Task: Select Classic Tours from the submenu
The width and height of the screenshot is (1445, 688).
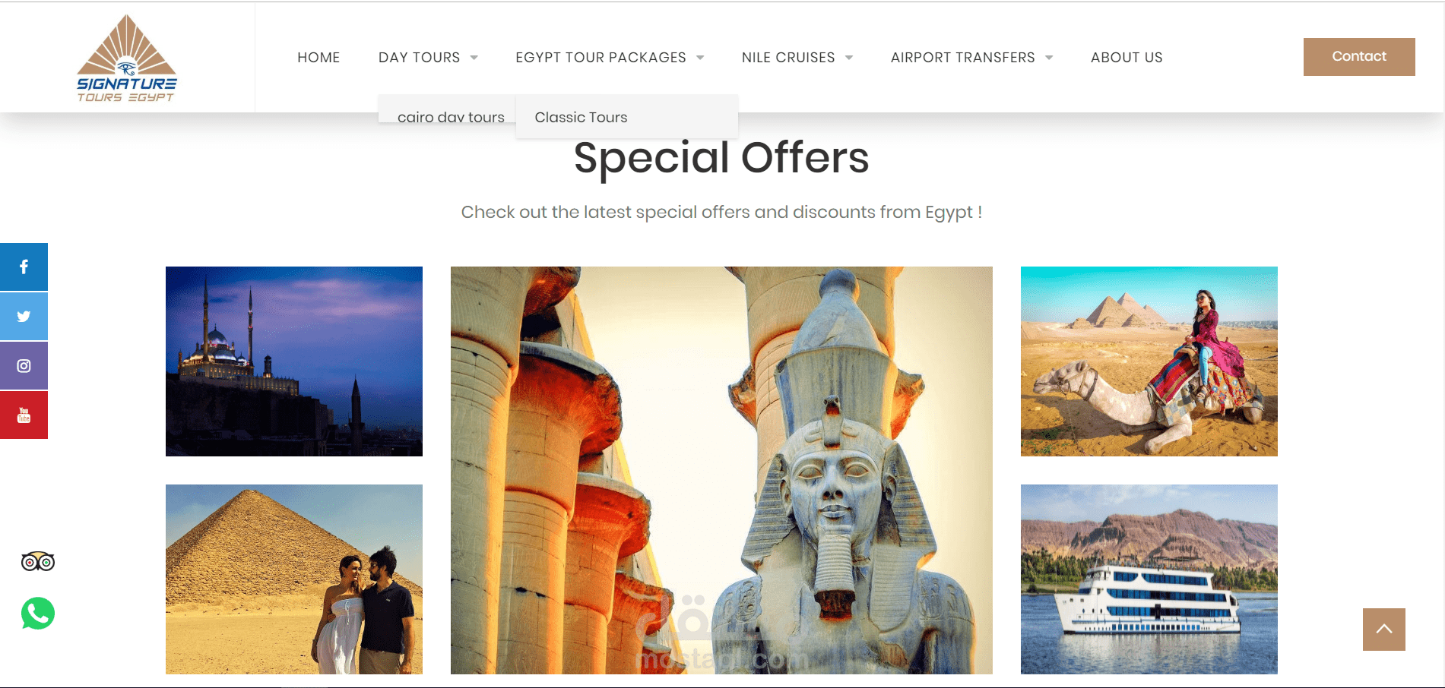Action: [581, 117]
